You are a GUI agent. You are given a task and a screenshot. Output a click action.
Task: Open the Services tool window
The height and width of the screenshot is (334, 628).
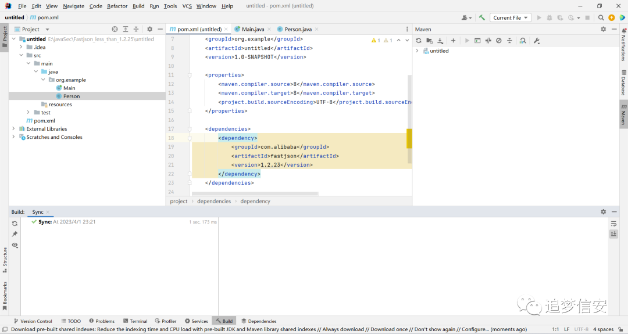point(197,321)
